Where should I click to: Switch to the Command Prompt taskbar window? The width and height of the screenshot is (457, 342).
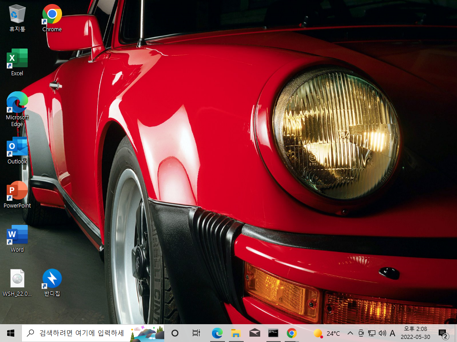tap(273, 333)
